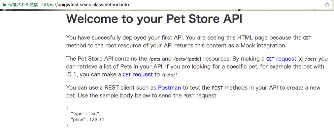Image resolution: width=334 pixels, height=133 pixels.
Task: Follow the GET request link before /pets/1
Action: [x=138, y=75]
